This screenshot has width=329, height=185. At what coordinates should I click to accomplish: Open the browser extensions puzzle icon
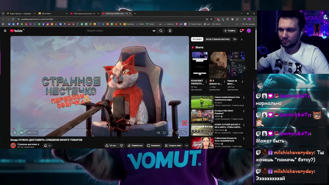[x=237, y=19]
